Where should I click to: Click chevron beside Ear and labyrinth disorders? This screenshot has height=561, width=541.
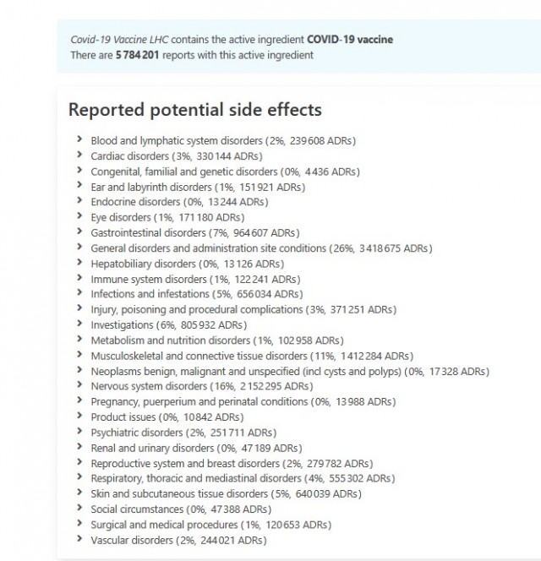79,186
